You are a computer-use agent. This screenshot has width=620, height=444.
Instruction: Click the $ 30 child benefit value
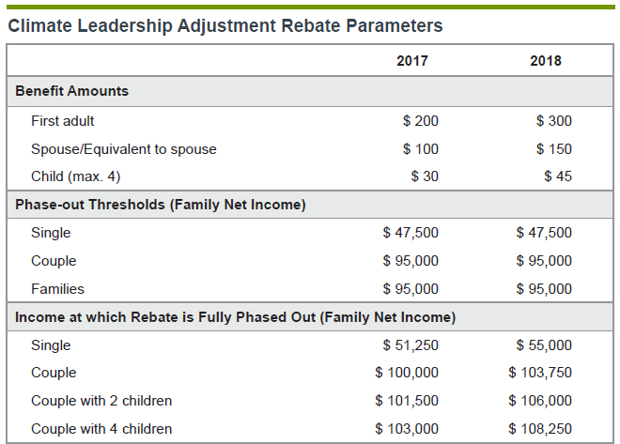pos(425,176)
